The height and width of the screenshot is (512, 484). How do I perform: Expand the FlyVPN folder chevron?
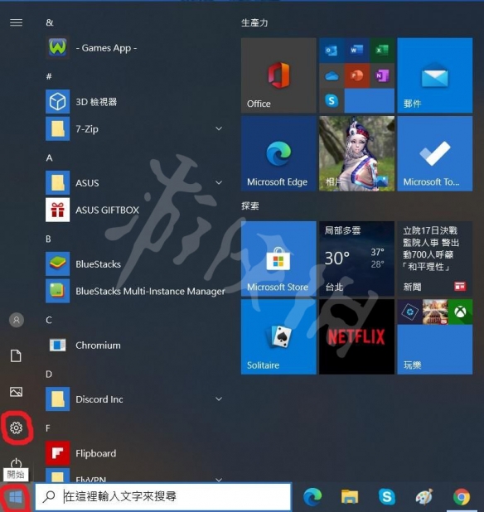(219, 480)
